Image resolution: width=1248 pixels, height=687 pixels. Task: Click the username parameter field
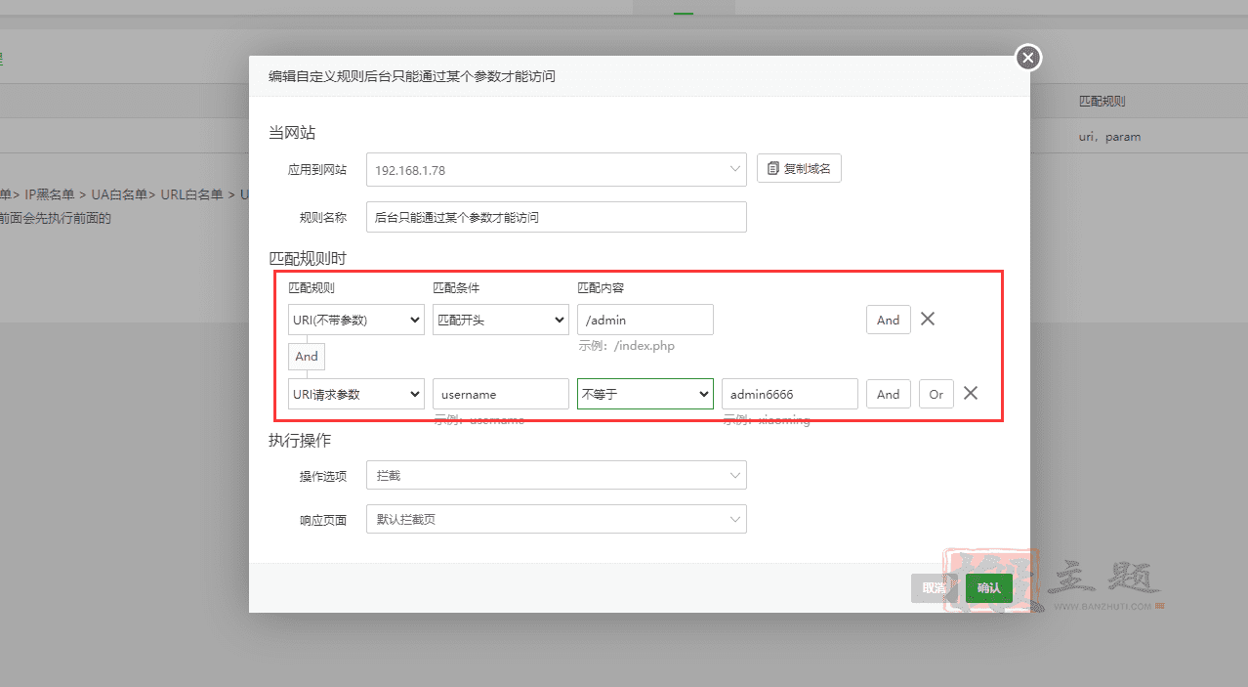(501, 394)
